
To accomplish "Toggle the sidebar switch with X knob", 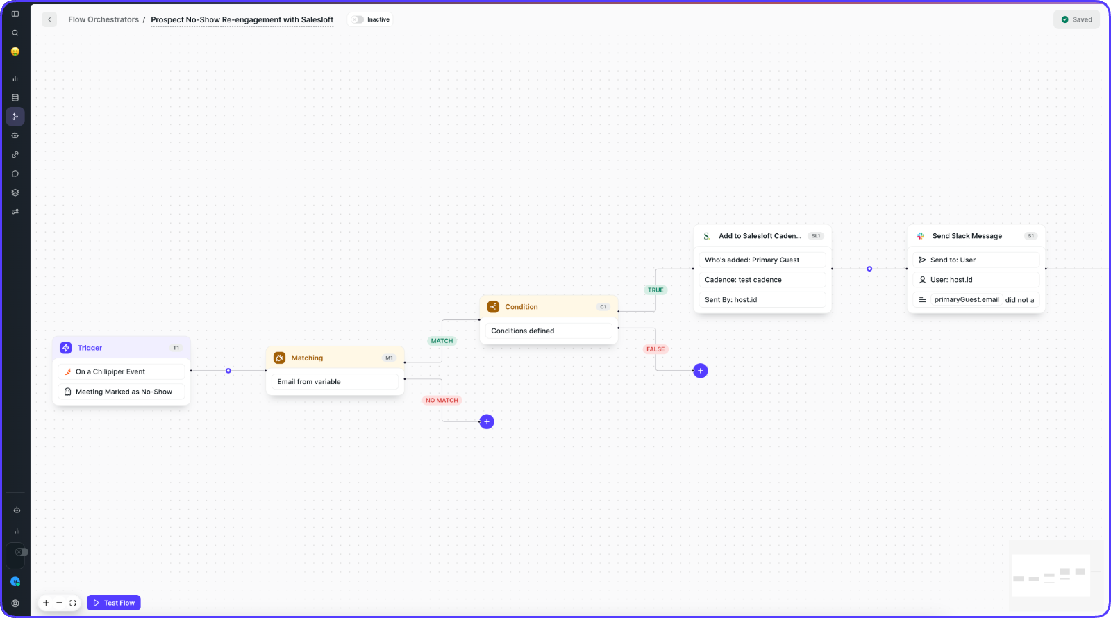I will (x=22, y=552).
